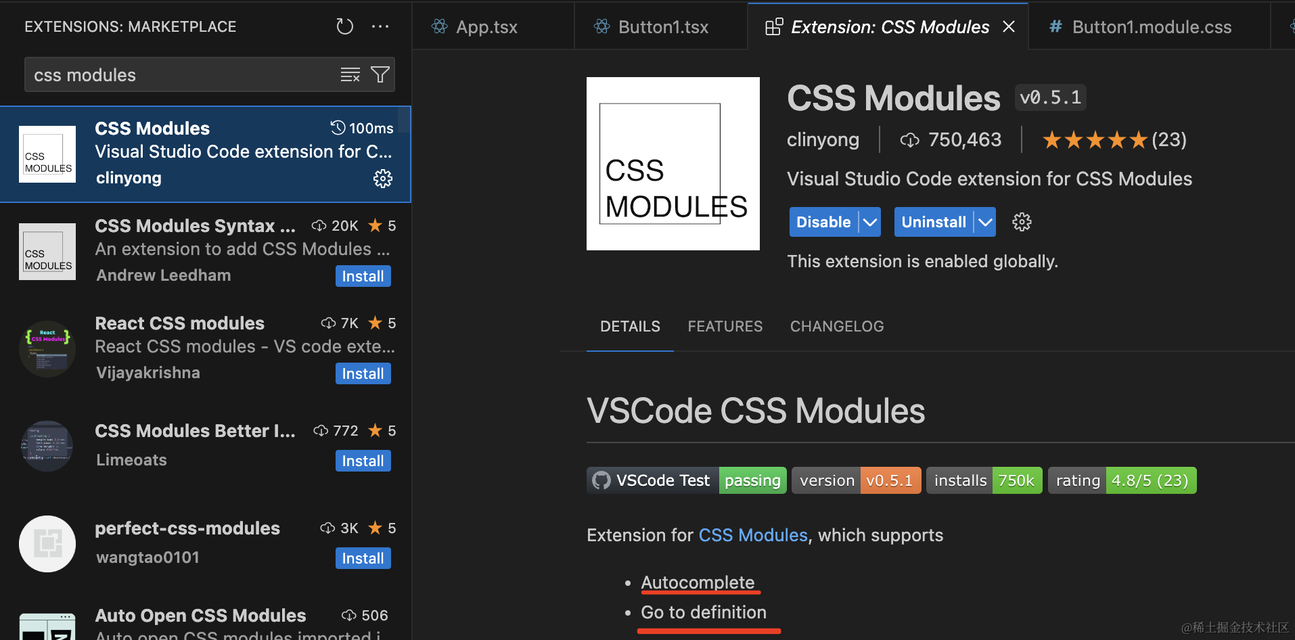Open the CSS Modules hyperlink in description
The image size is (1295, 640).
click(x=753, y=535)
